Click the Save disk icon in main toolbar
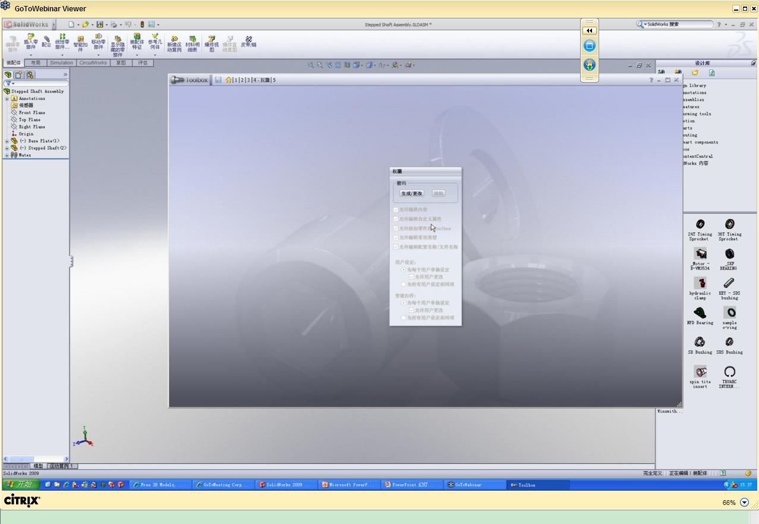The height and width of the screenshot is (524, 759). pos(100,24)
